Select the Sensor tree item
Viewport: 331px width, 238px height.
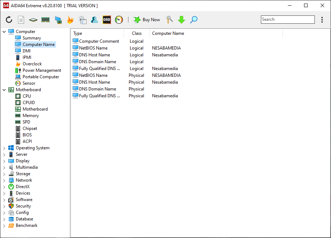point(29,83)
